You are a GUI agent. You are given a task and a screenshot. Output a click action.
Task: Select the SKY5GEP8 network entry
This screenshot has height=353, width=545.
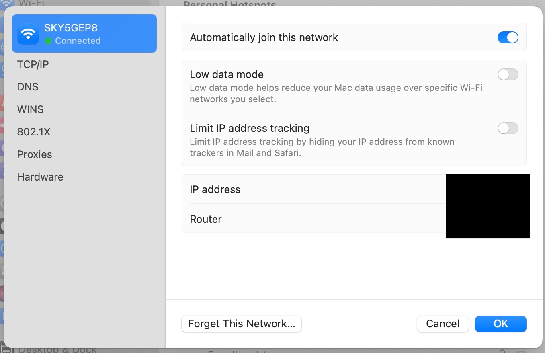[84, 34]
